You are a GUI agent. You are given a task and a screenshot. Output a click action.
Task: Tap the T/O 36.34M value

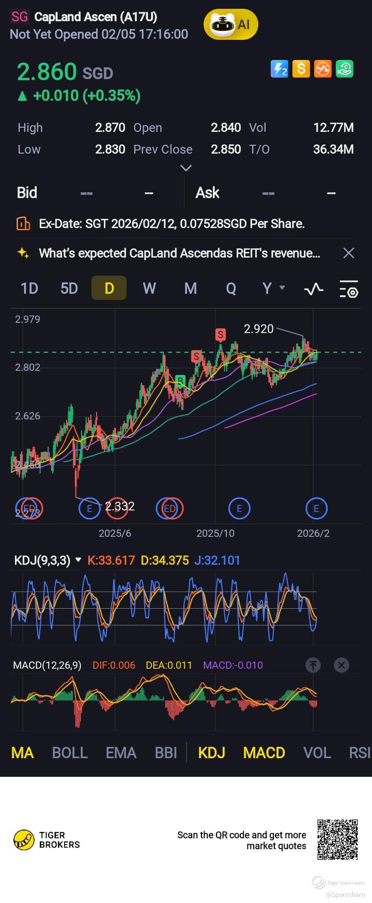(333, 149)
